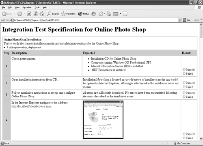The height and width of the screenshot is (146, 203).
Task: Open the Favorites menu
Action: [27, 7]
